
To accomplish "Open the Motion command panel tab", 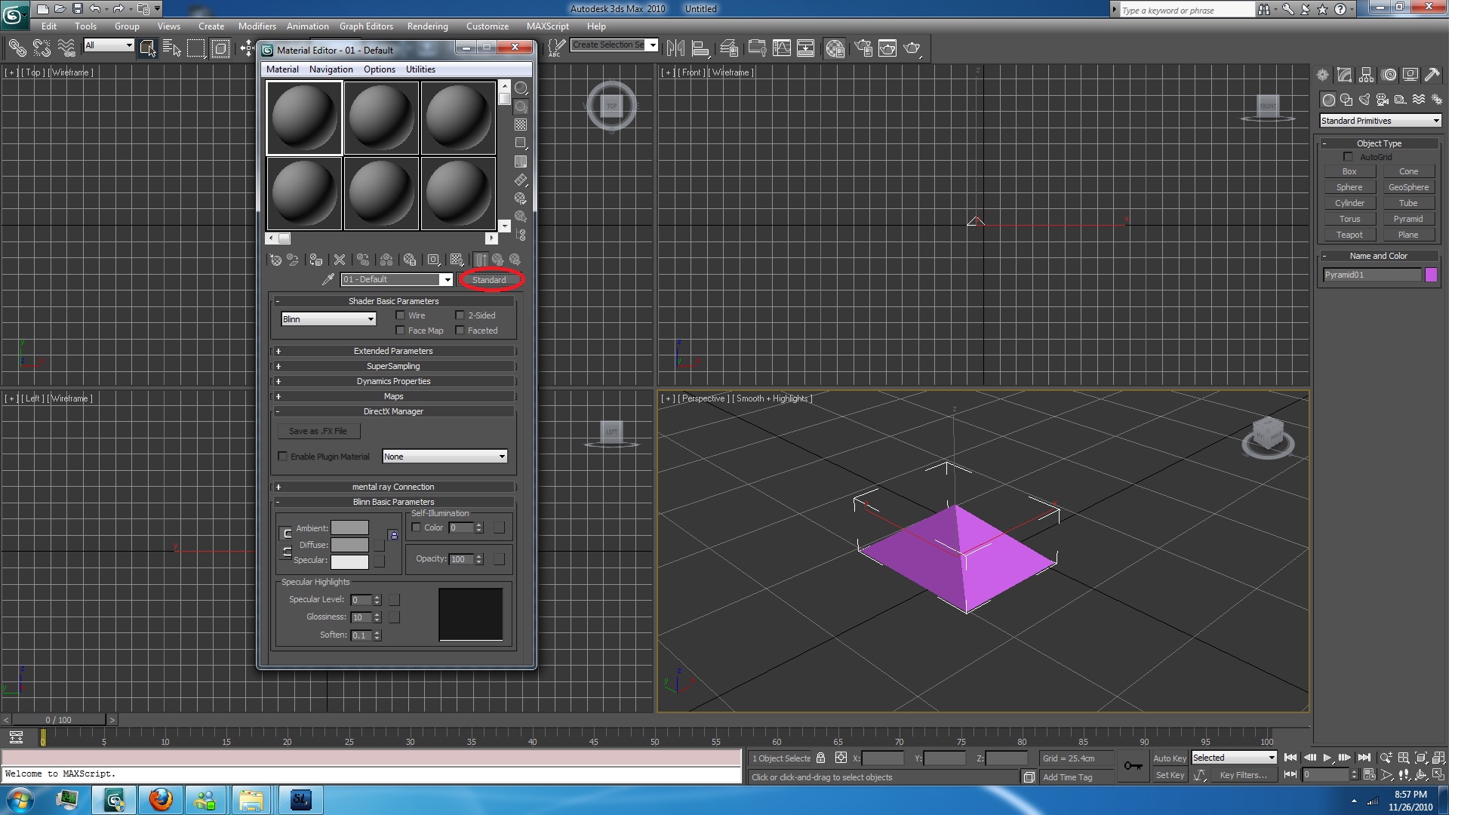I will [1389, 75].
